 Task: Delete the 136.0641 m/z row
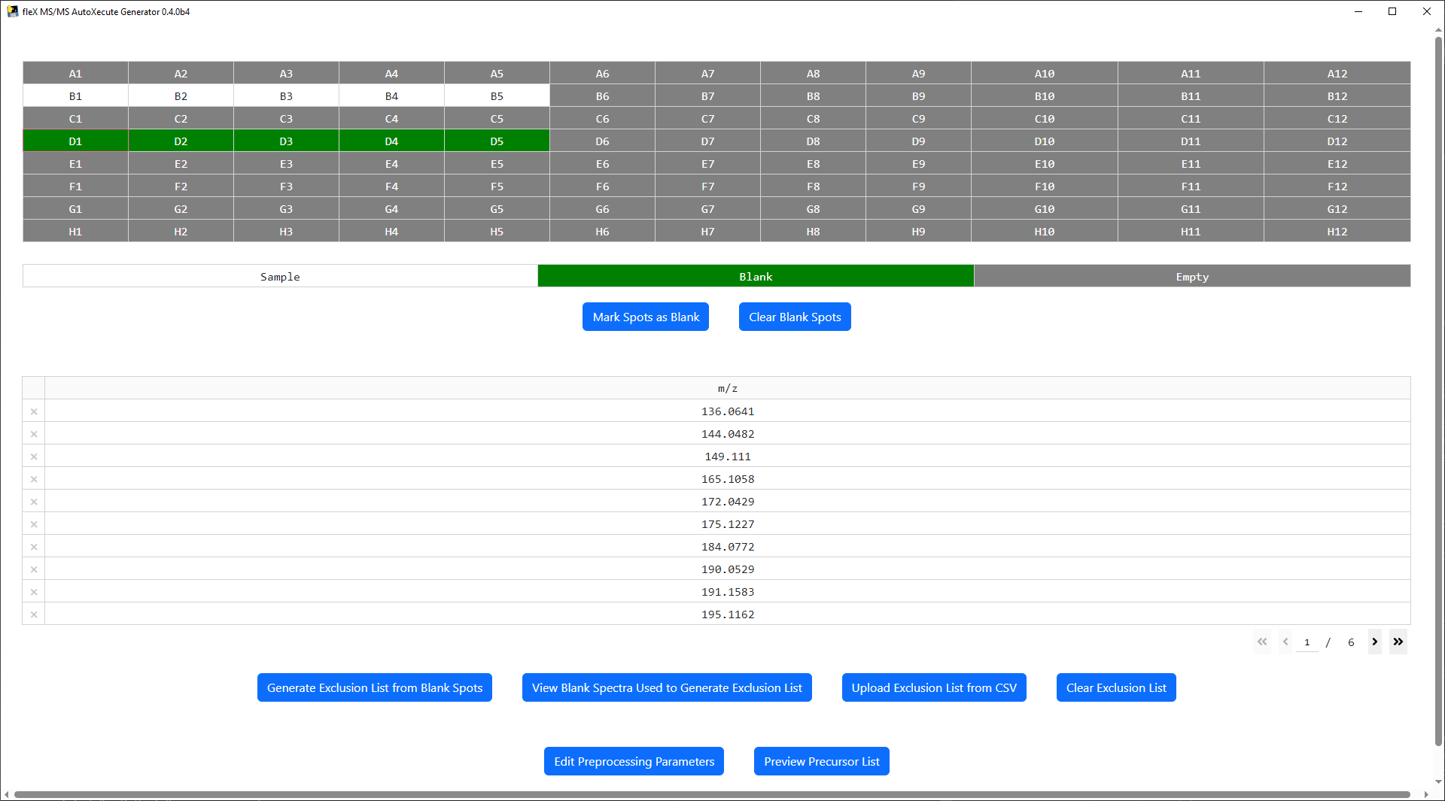tap(34, 411)
